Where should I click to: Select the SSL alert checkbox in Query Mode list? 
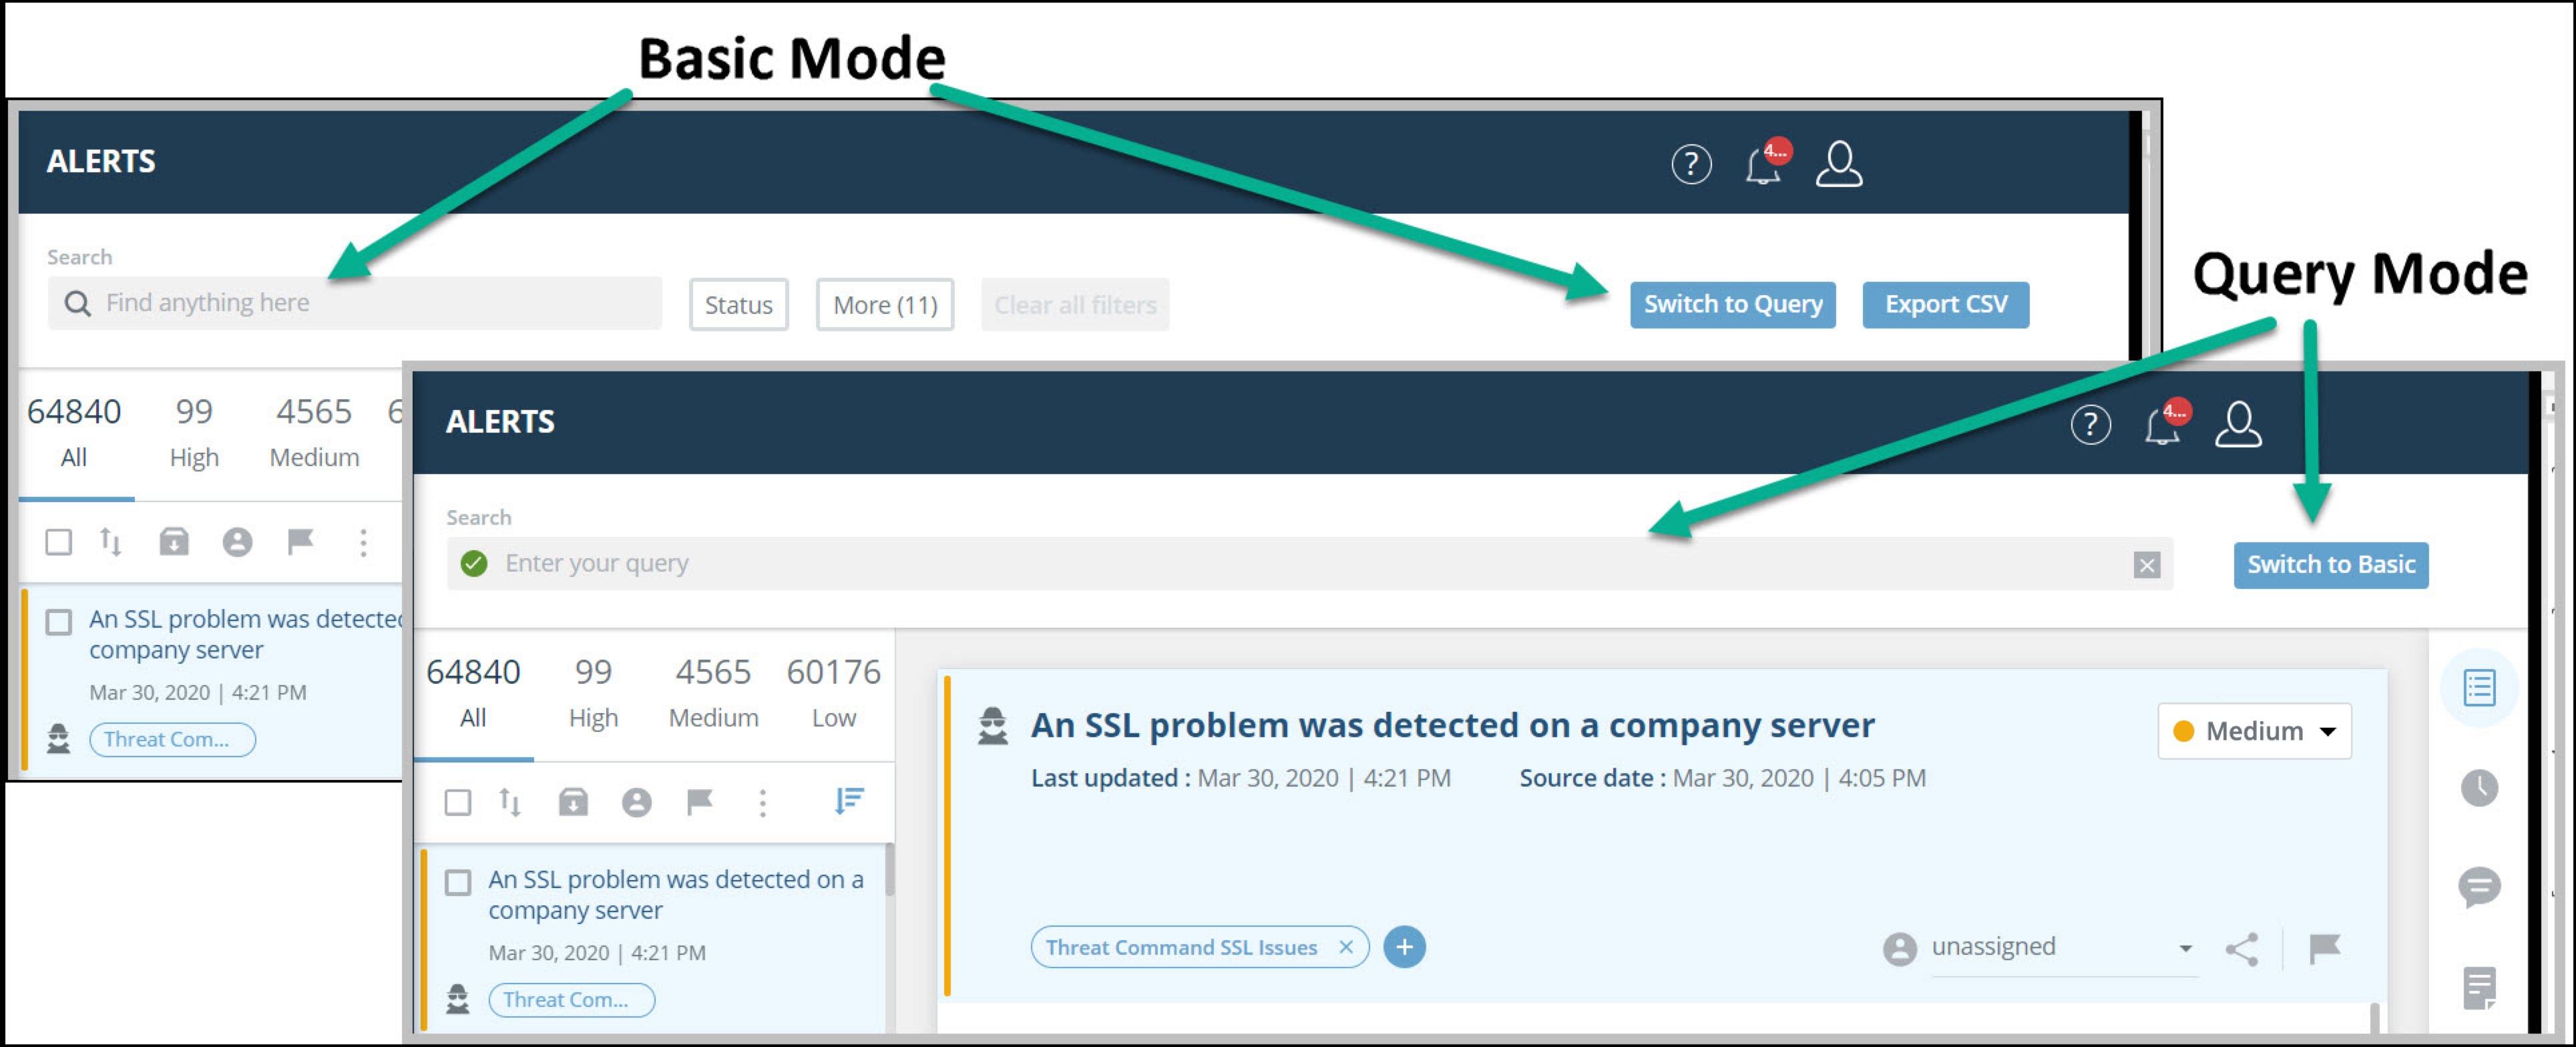pyautogui.click(x=458, y=882)
